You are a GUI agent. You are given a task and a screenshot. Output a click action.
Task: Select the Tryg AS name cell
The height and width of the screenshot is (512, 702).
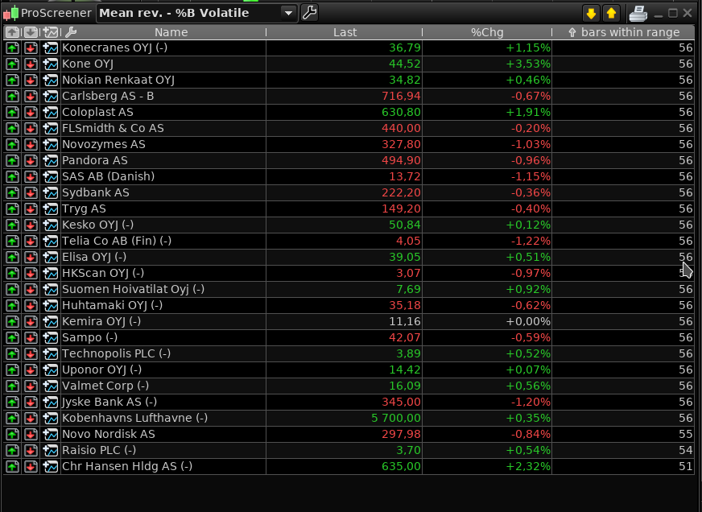(163, 209)
